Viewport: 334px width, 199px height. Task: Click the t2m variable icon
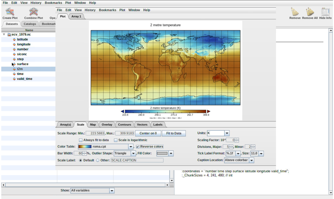pyautogui.click(x=14, y=69)
